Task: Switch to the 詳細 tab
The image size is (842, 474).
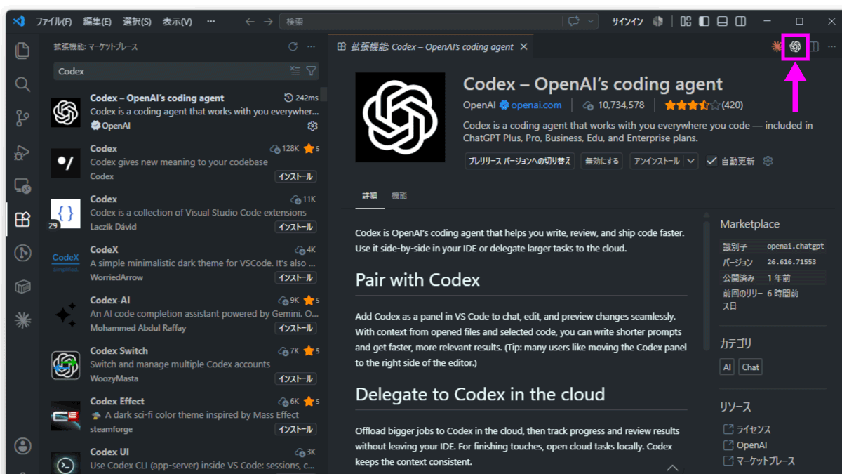Action: pyautogui.click(x=370, y=196)
